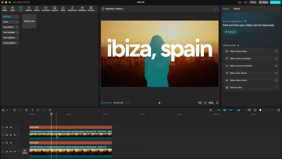Image resolution: width=282 pixels, height=159 pixels.
Task: Enable the Make voice clearer checkbox
Action: [276, 73]
